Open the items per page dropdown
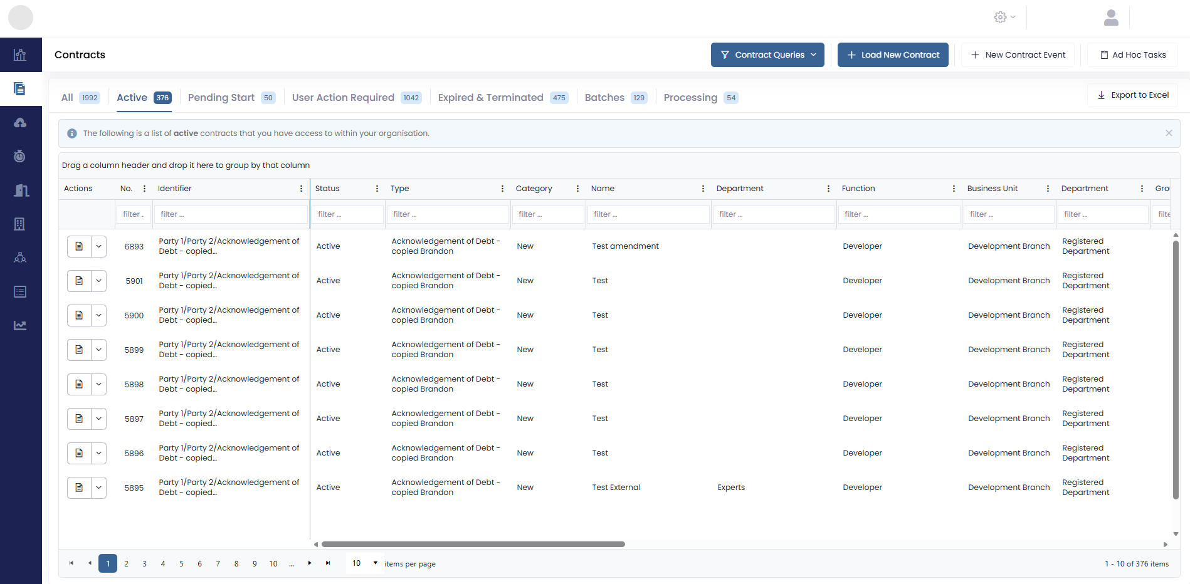The height and width of the screenshot is (584, 1190). point(365,563)
